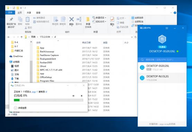Click the Copy path icon
The width and height of the screenshot is (192, 132).
click(x=35, y=18)
